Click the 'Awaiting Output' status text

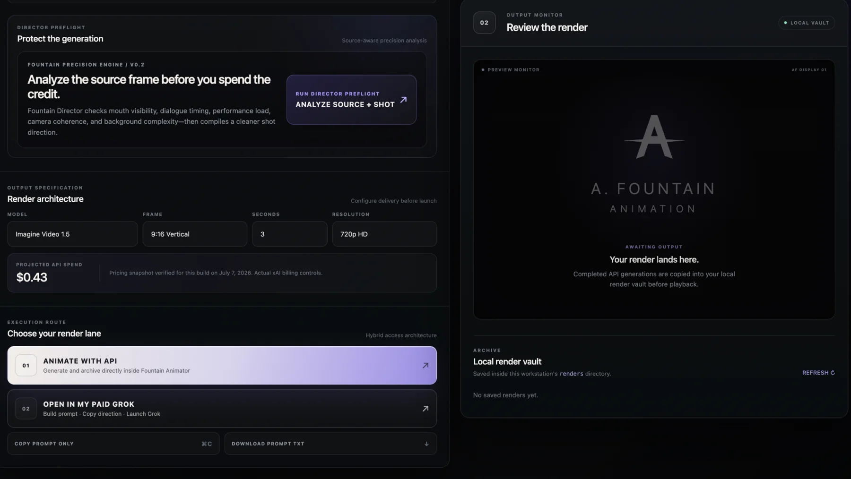click(x=654, y=247)
